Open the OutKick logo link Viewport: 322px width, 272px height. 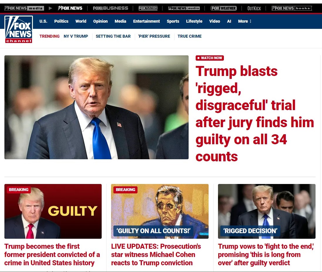pos(254,8)
